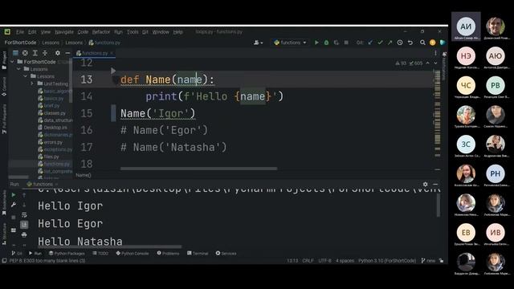Run the functions configuration with green play button

pos(316,43)
